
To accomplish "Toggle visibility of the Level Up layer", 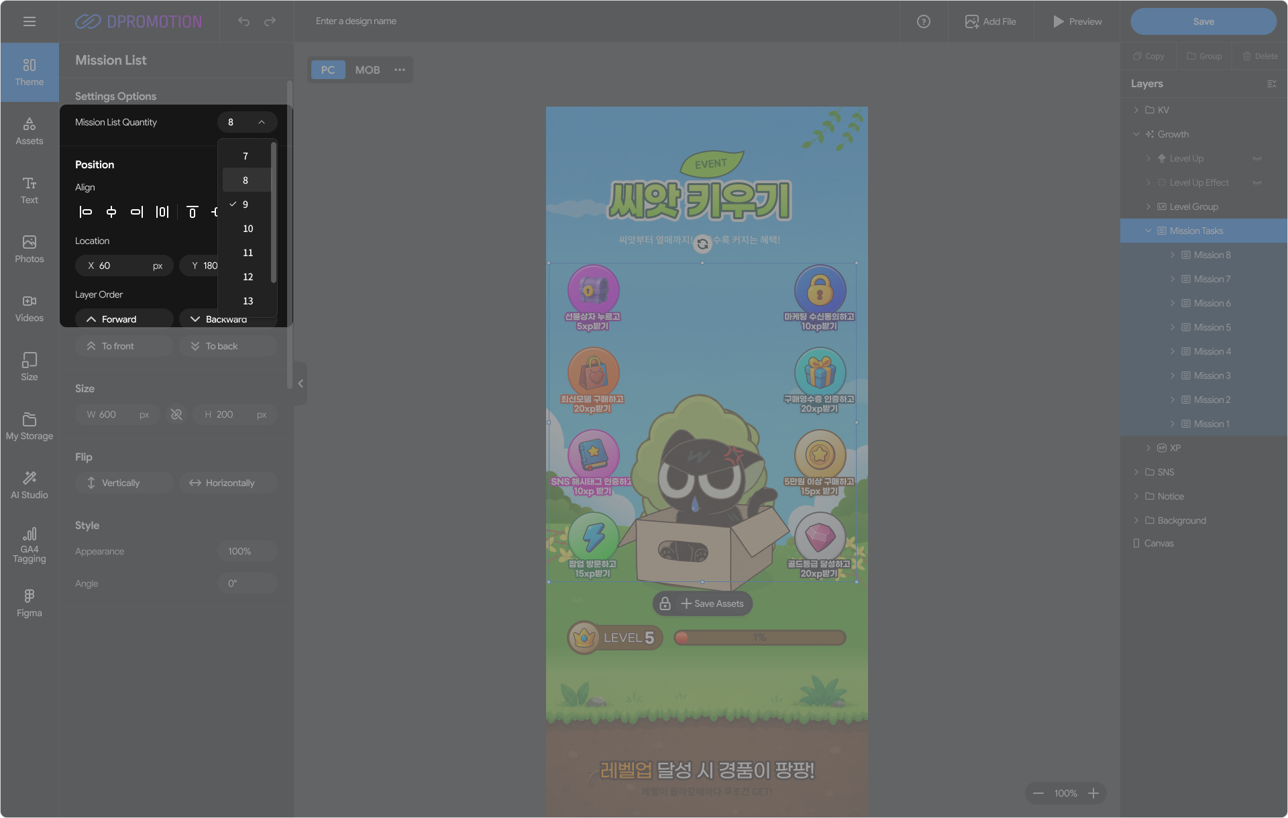I will pyautogui.click(x=1257, y=159).
